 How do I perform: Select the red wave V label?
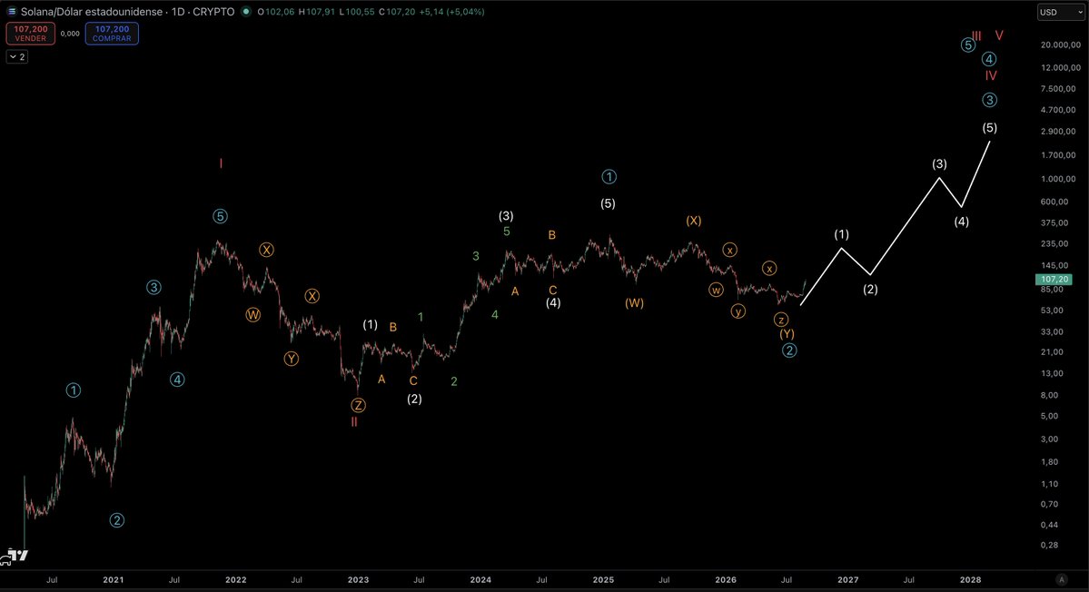tap(999, 35)
